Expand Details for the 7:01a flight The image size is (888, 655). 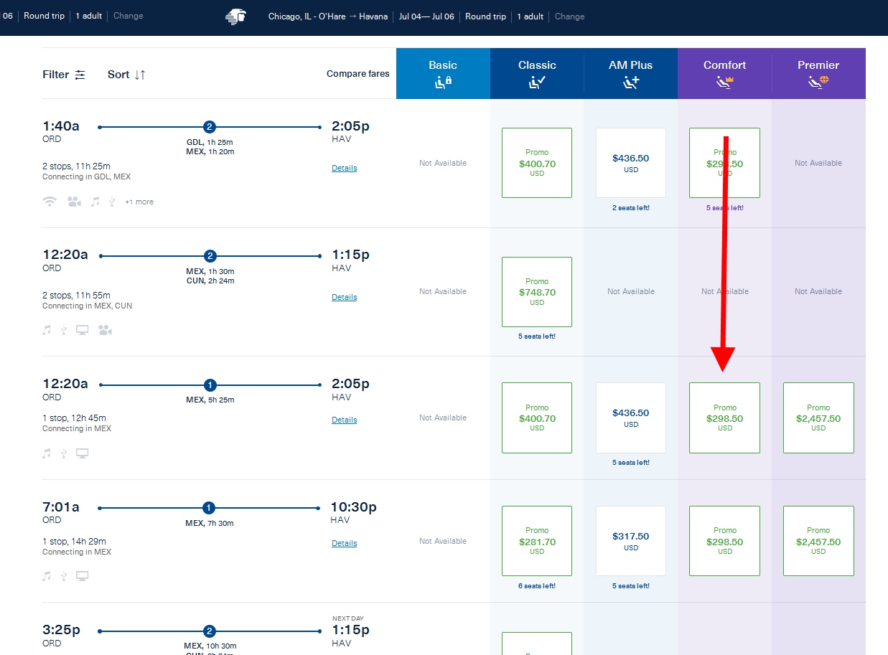tap(344, 543)
